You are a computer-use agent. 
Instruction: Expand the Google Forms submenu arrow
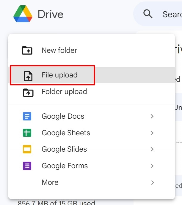pos(152,166)
